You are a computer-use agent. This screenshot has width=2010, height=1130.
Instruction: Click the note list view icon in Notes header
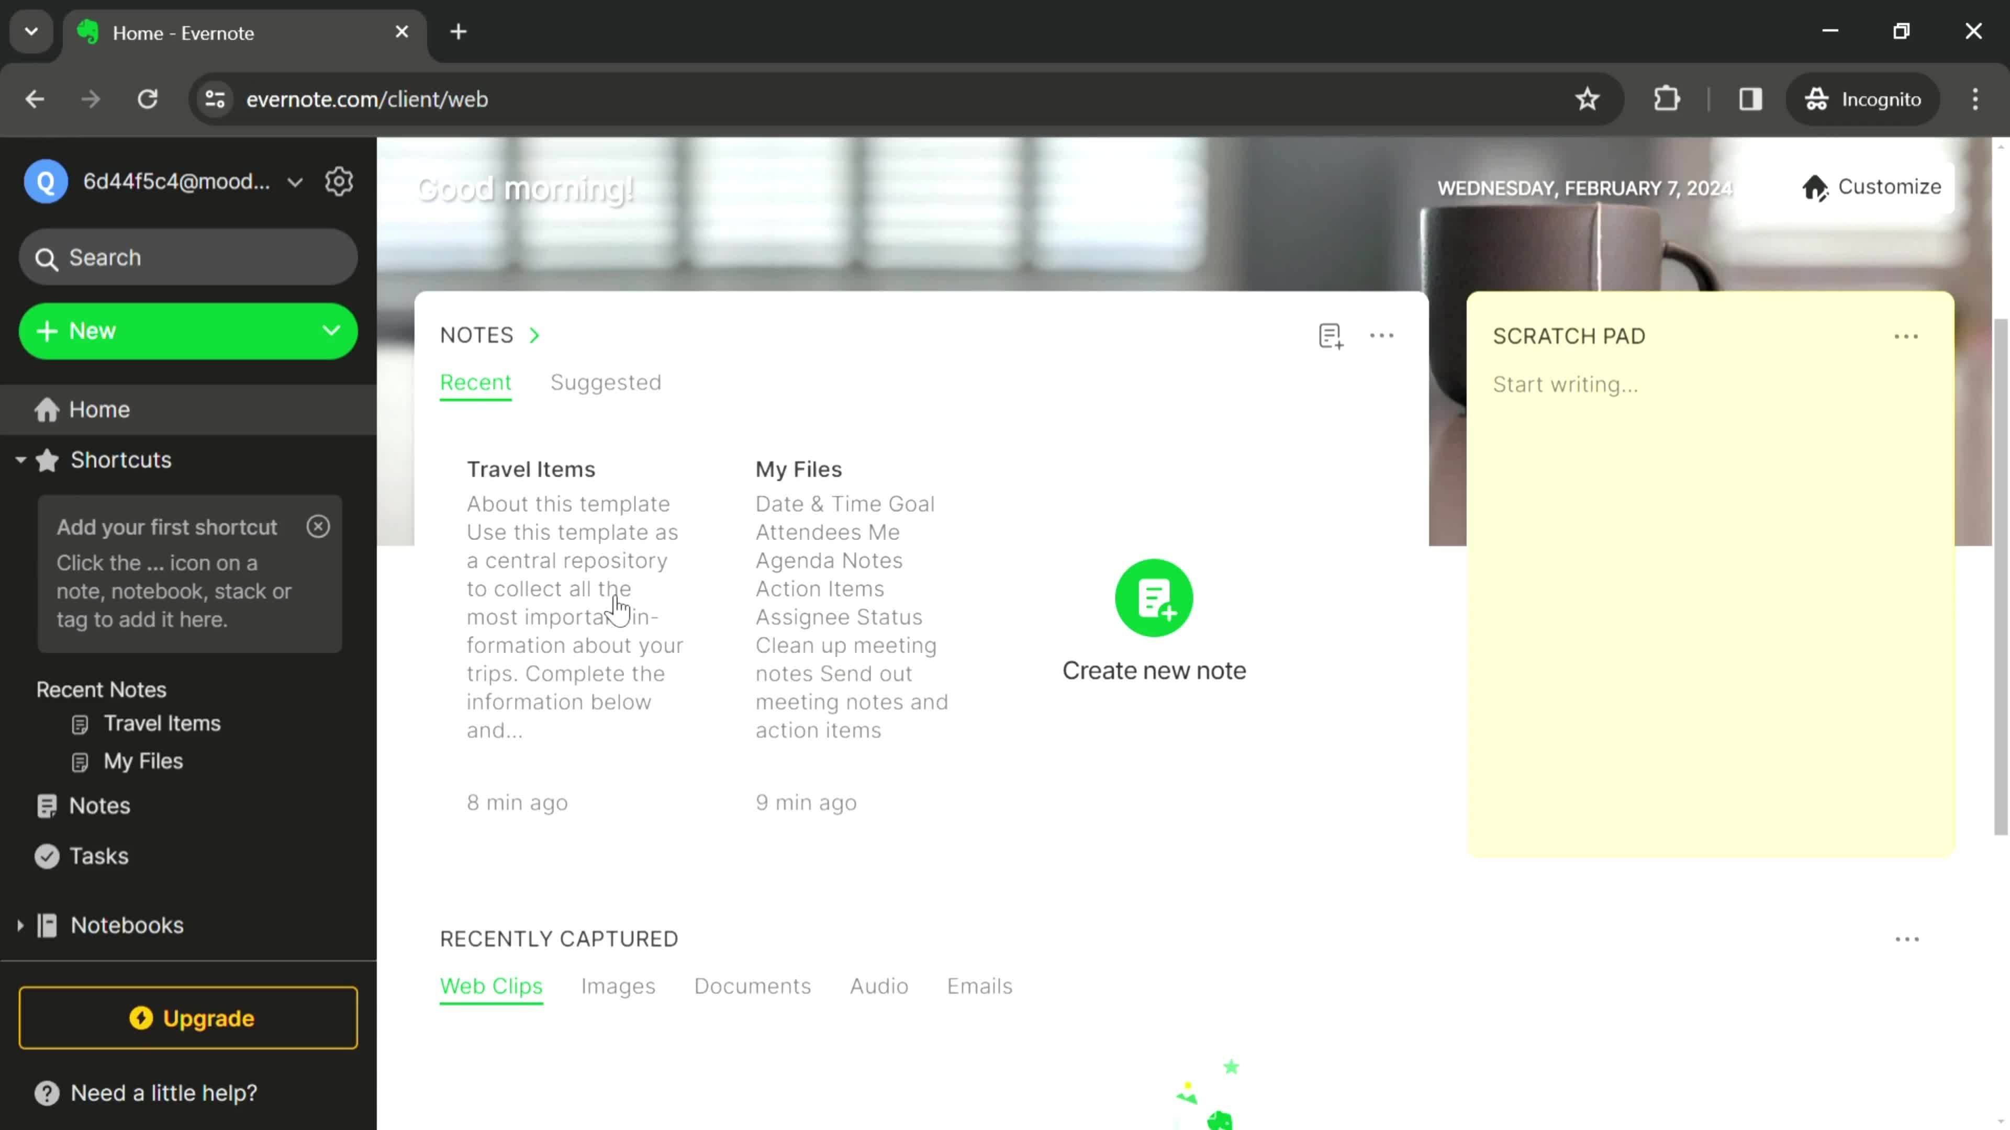click(1328, 335)
